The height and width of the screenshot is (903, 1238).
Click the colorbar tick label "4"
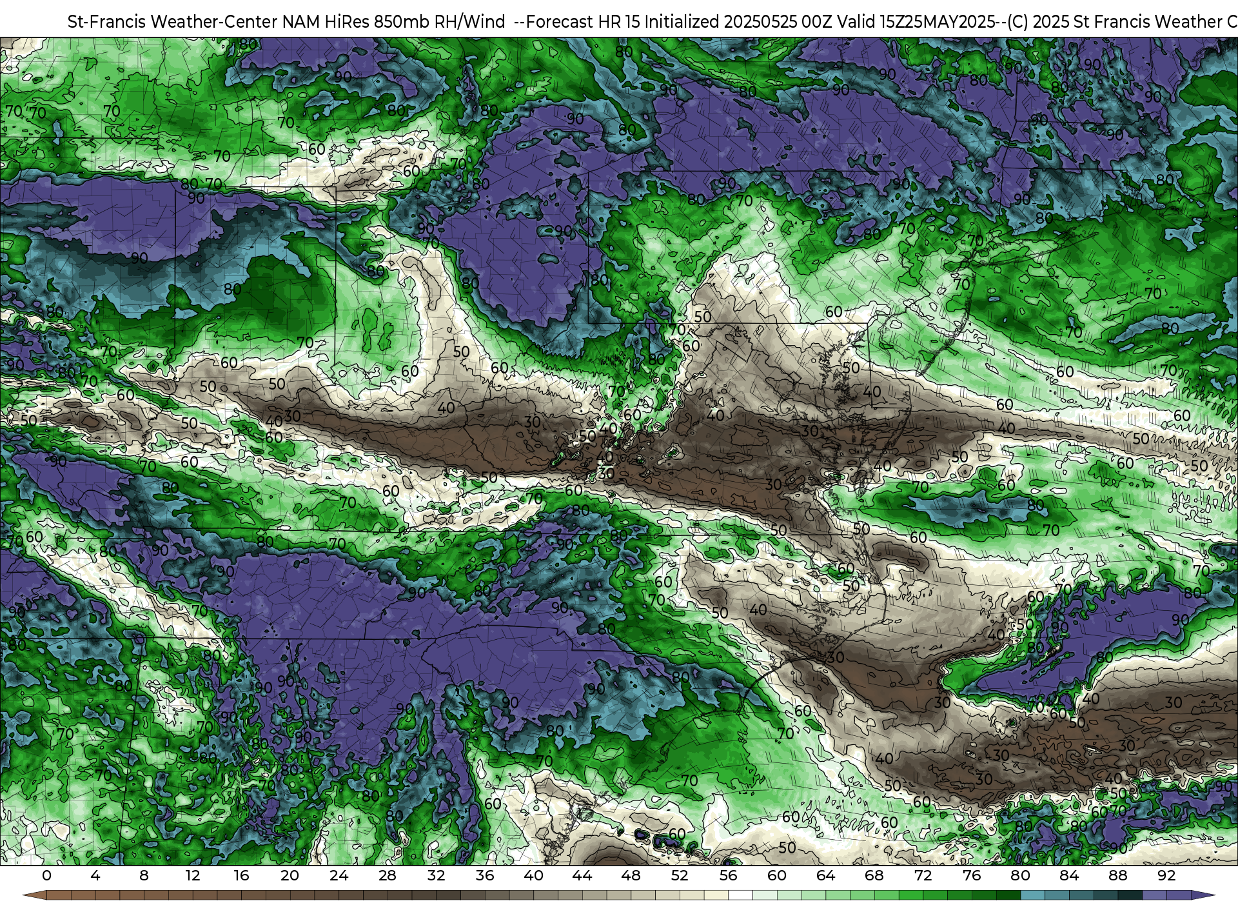(95, 875)
